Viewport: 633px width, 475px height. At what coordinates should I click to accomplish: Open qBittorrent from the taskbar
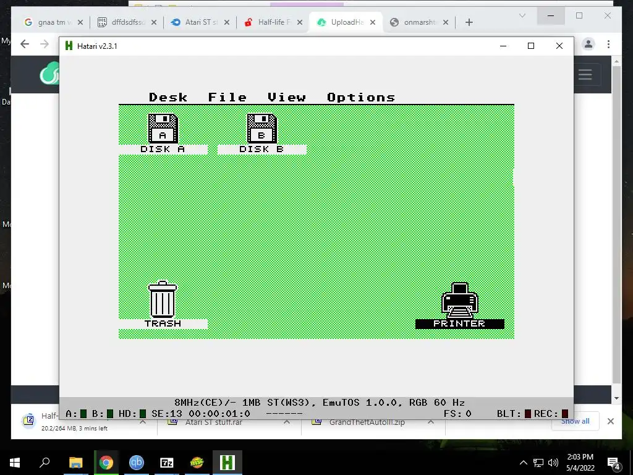137,463
